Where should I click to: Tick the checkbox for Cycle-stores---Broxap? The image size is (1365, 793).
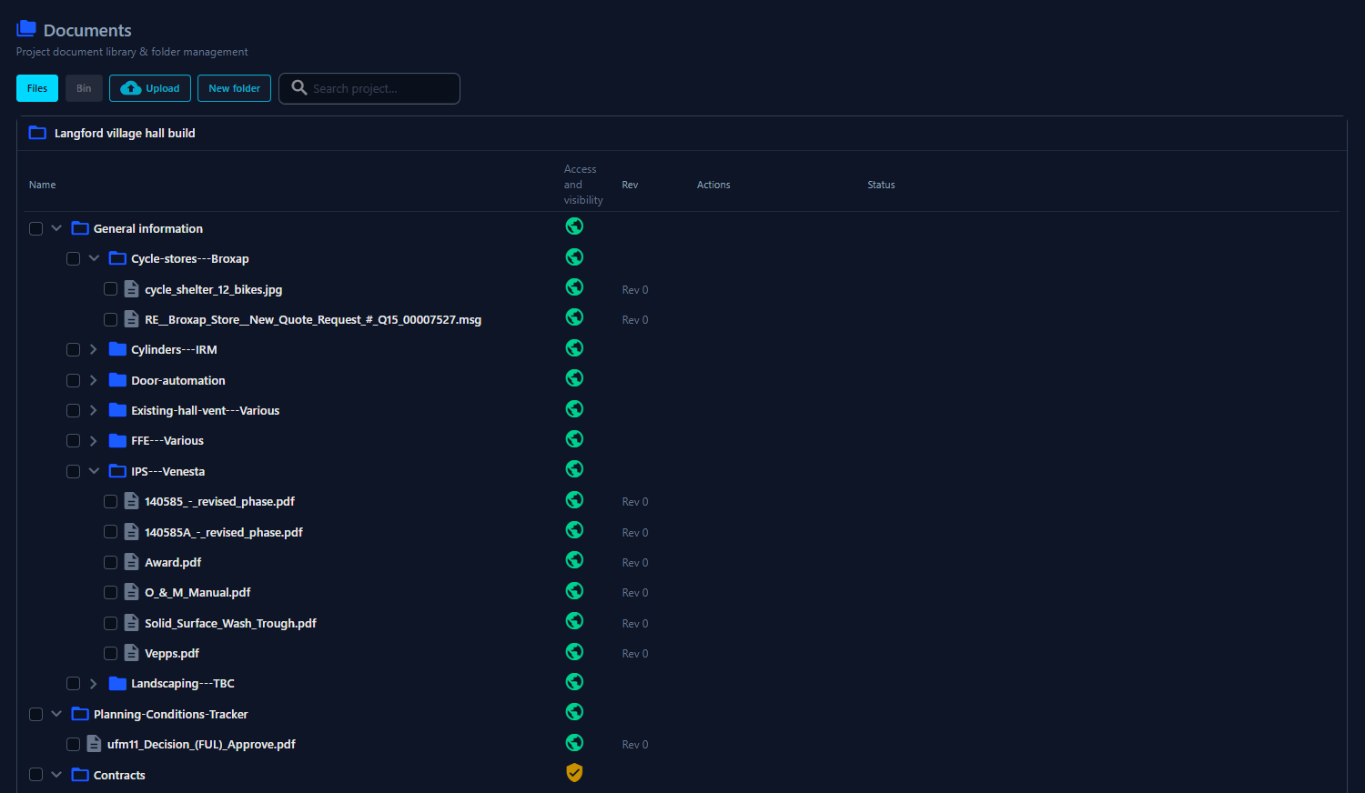pyautogui.click(x=74, y=259)
